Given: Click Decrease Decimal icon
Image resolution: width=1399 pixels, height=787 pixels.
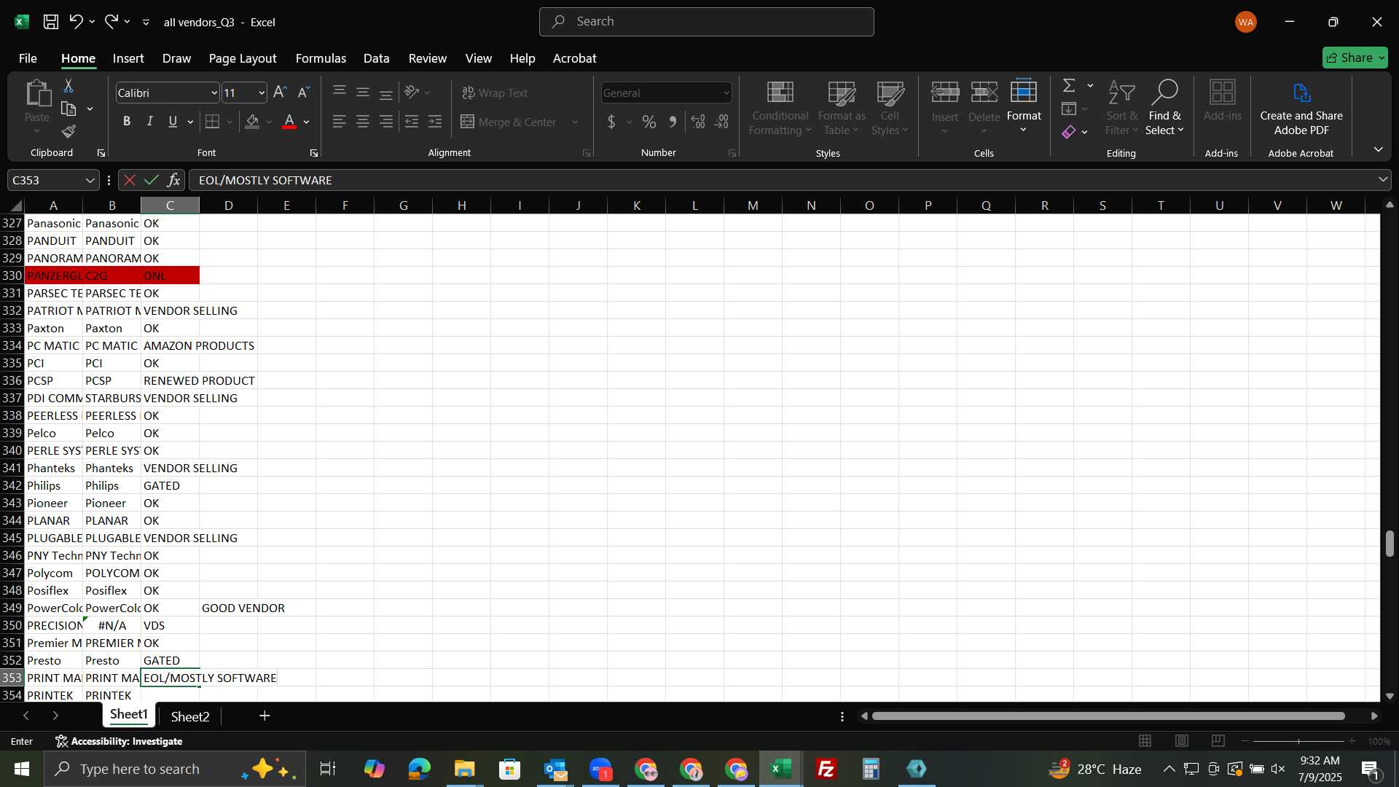Looking at the screenshot, I should [x=722, y=122].
